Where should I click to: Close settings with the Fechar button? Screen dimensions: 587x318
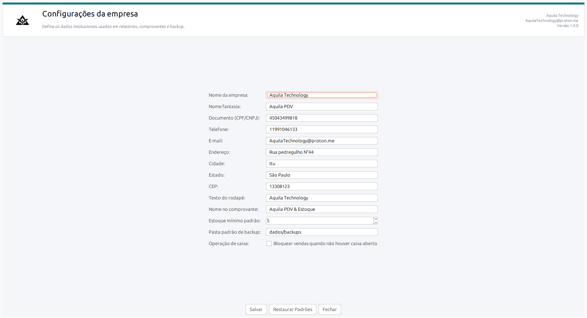pyautogui.click(x=330, y=309)
